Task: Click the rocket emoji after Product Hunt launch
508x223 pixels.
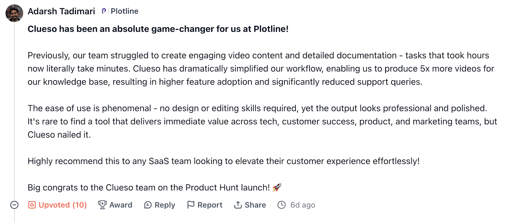Action: pos(277,187)
